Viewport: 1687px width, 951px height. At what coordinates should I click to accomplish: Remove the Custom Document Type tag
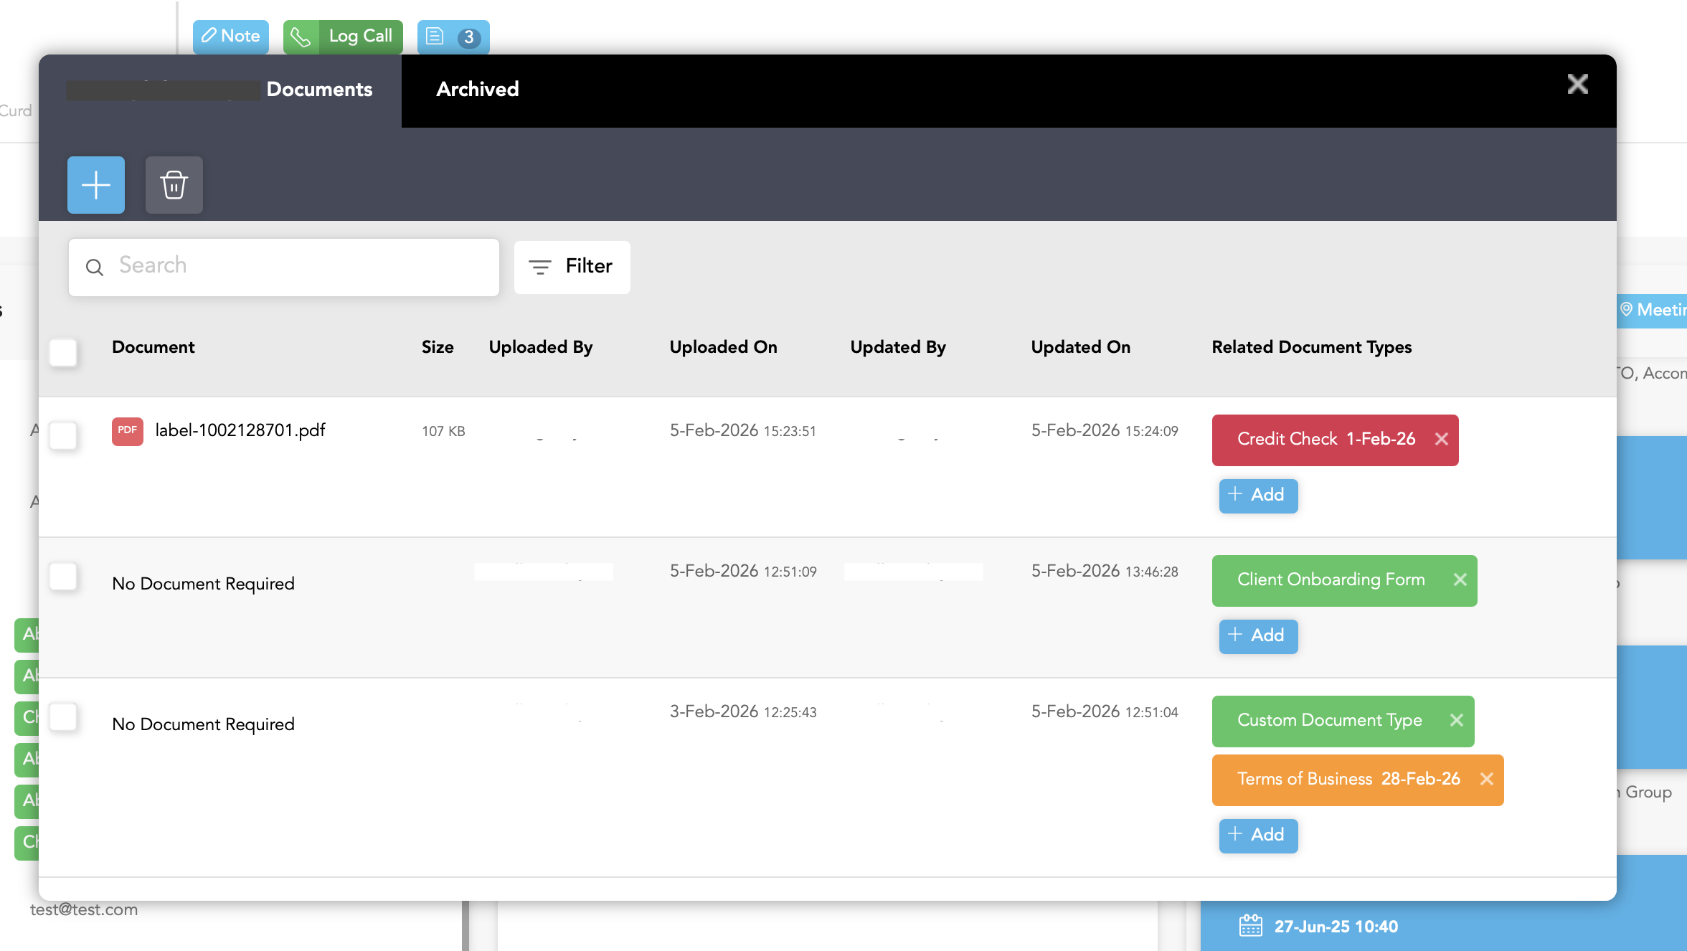[x=1457, y=721]
